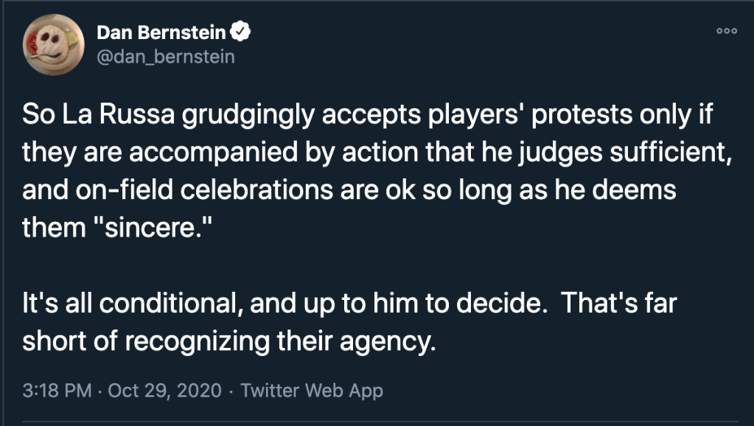Screen dimensions: 754x426
Task: Open the three-dot more options menu
Action: click(726, 31)
